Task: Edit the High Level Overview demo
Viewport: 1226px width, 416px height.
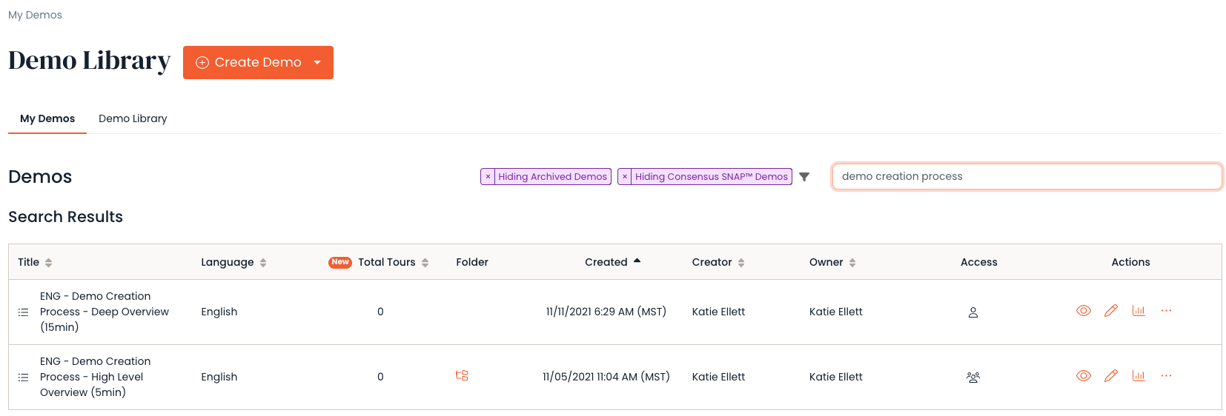Action: 1110,376
